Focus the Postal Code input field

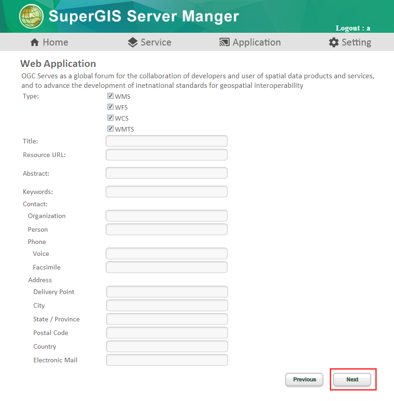point(167,333)
